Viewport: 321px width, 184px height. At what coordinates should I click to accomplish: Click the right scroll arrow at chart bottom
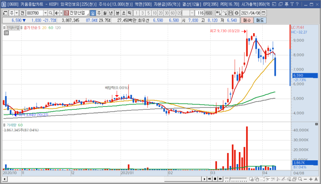[204, 179]
